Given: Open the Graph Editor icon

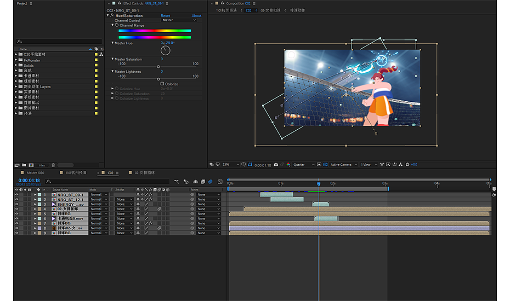Looking at the screenshot, I should (220, 182).
